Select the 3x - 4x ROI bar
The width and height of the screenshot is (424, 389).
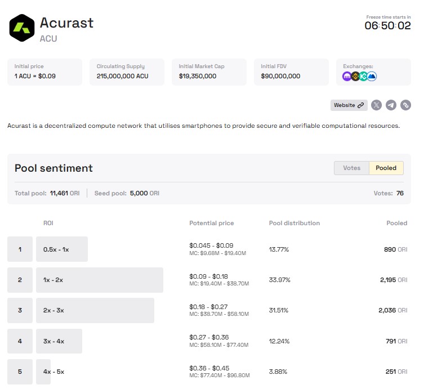coord(59,341)
